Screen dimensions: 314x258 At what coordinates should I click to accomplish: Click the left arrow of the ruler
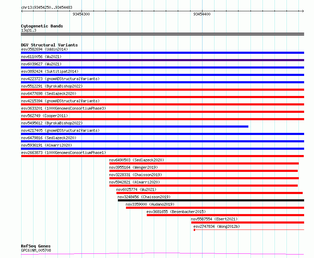click(22, 11)
